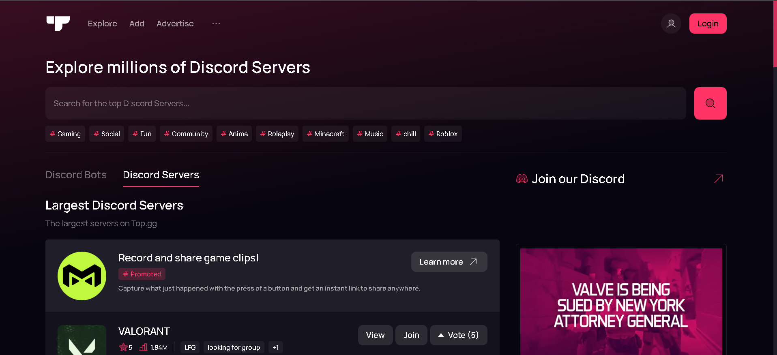Expand the +1 extra tags chip
The width and height of the screenshot is (777, 355).
point(276,347)
